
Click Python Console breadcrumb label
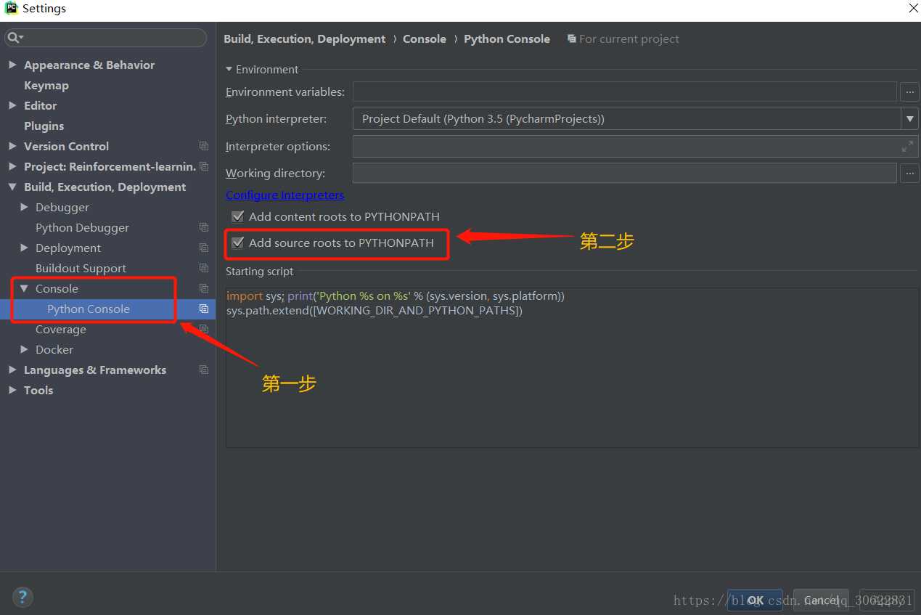click(x=507, y=38)
